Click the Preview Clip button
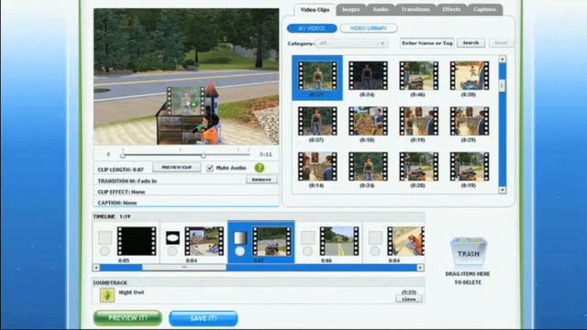Image resolution: width=587 pixels, height=330 pixels. point(177,167)
